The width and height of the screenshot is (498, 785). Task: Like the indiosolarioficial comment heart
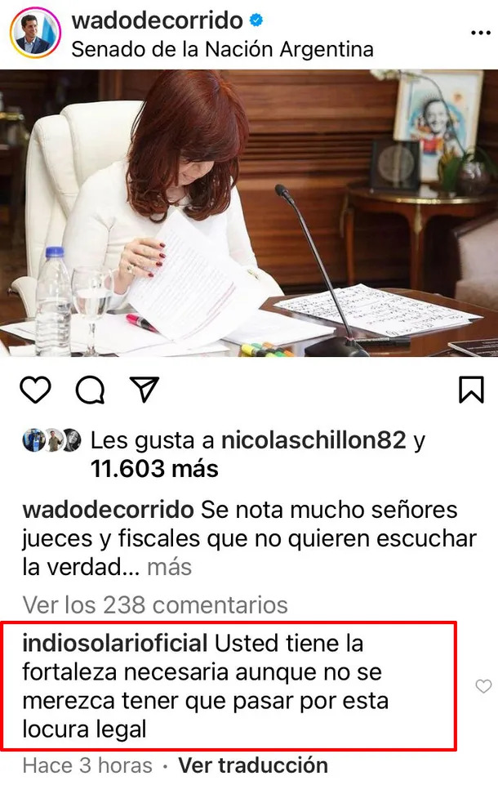coord(483,686)
